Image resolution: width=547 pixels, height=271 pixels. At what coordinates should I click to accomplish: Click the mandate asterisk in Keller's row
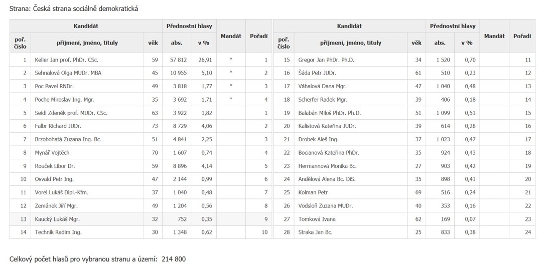click(231, 60)
